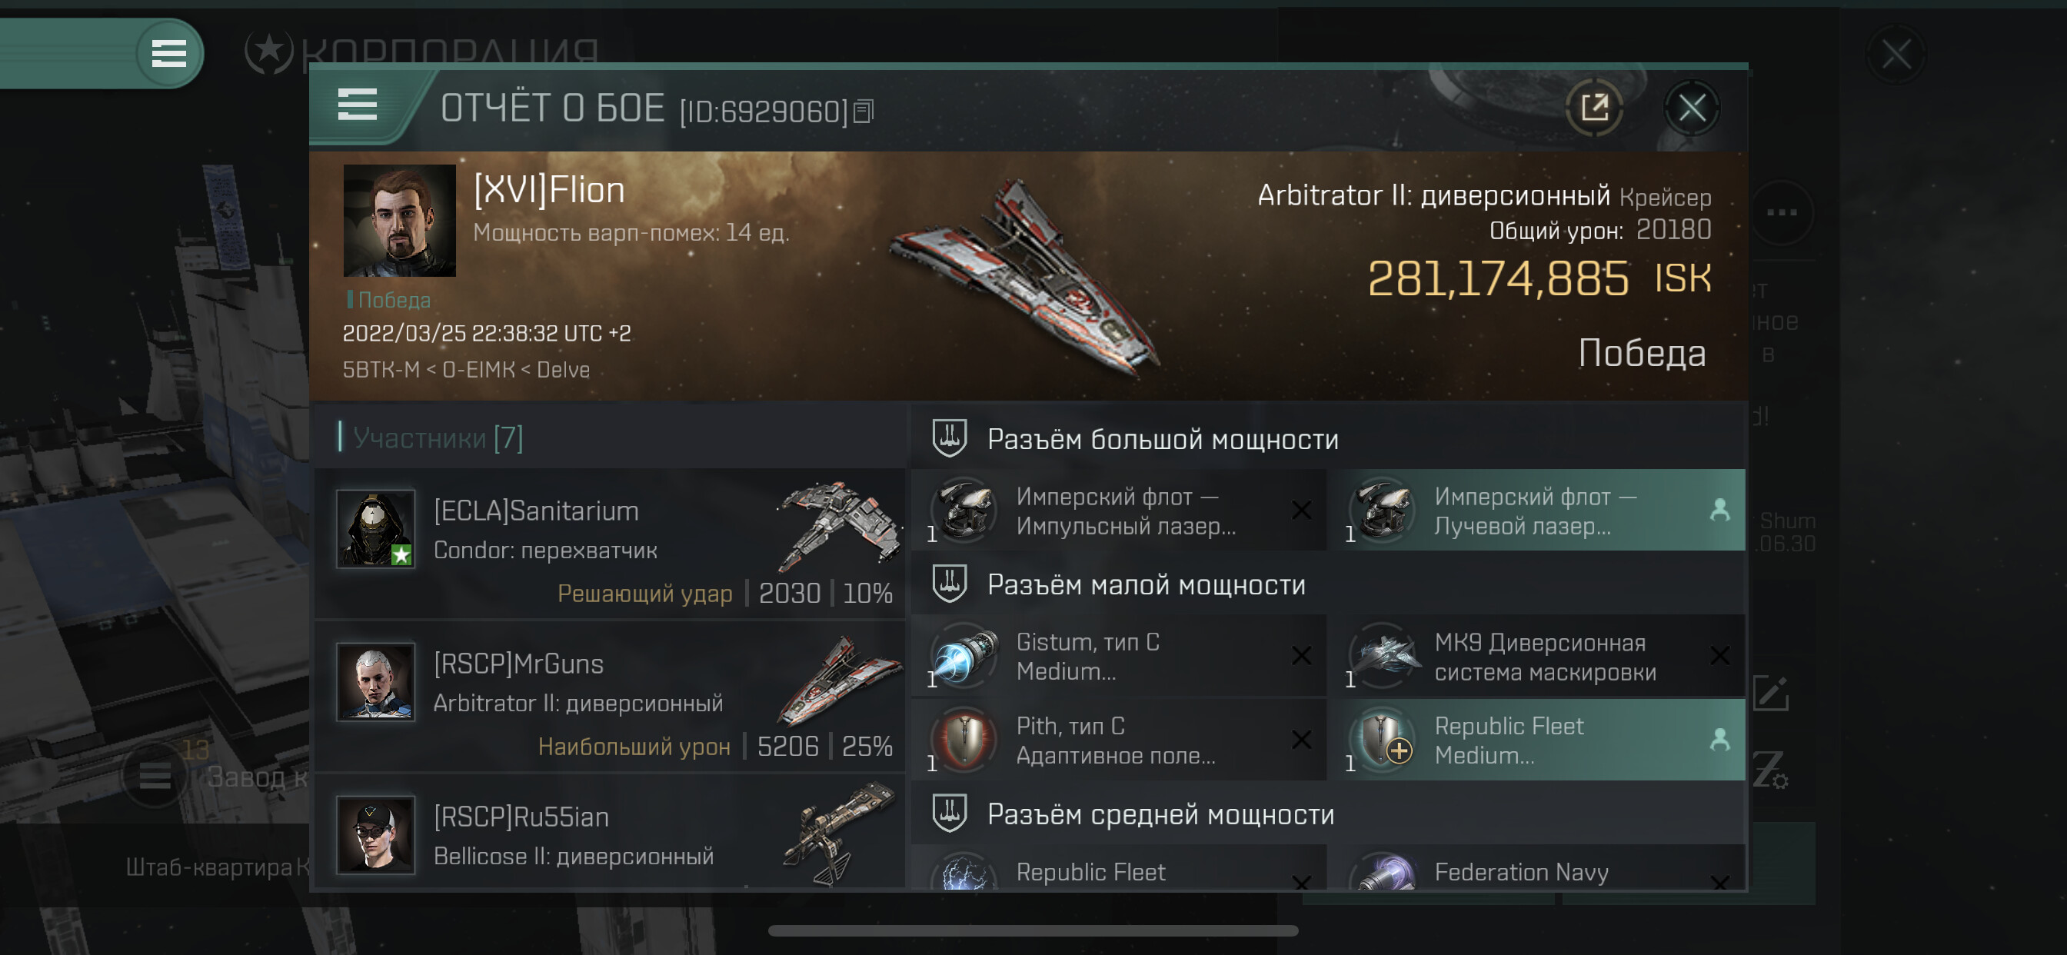Copy the battle report ID icon
2067x955 pixels.
tap(864, 111)
